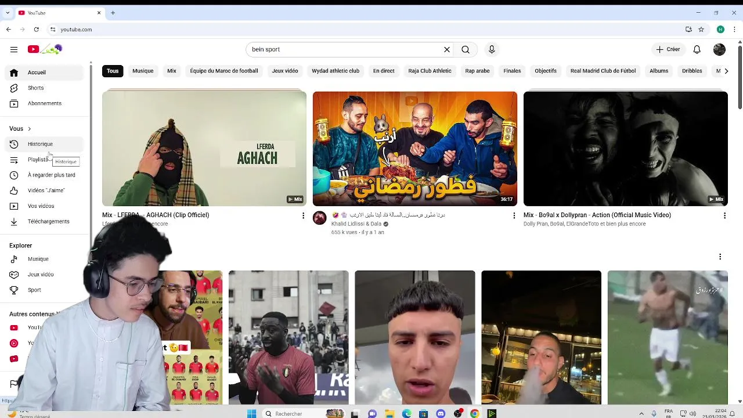This screenshot has width=743, height=418.
Task: Select the Albums chip
Action: coord(659,71)
